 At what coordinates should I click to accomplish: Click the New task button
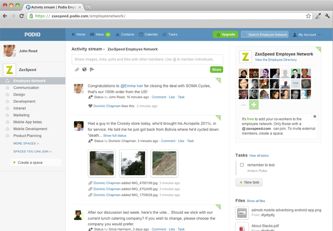click(x=249, y=183)
